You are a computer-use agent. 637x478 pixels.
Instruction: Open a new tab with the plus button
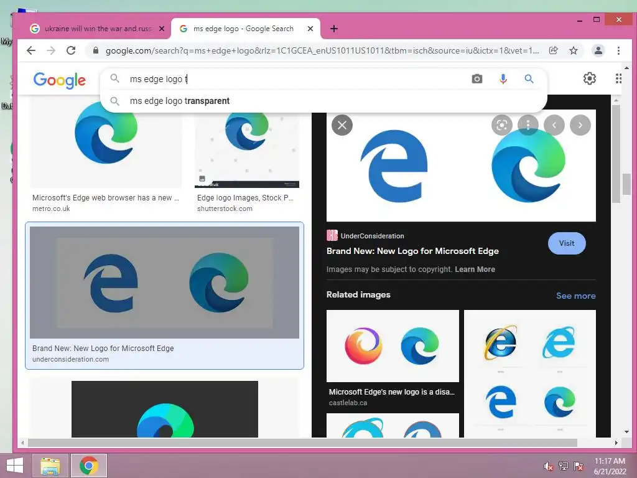click(333, 29)
